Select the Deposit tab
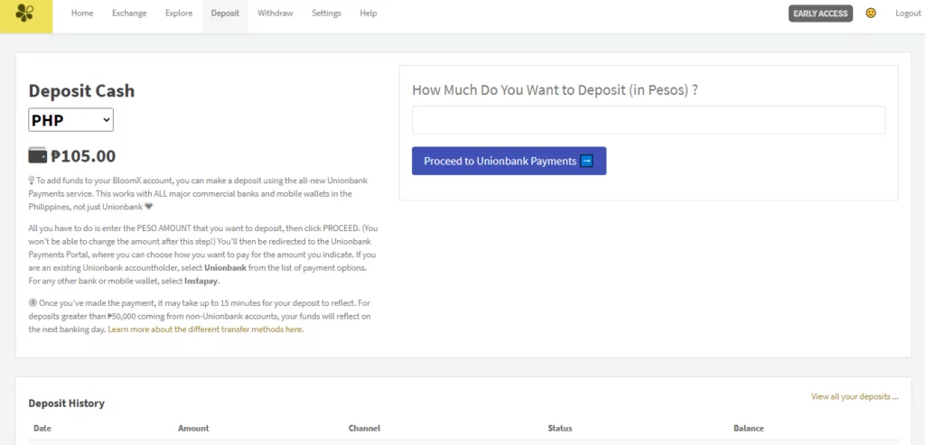Screen dimensions: 925x445 coord(225,13)
